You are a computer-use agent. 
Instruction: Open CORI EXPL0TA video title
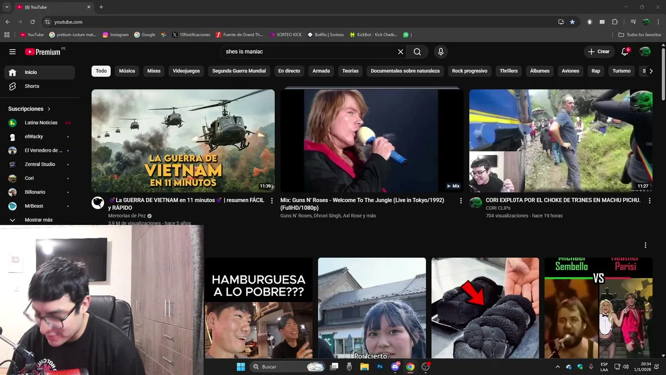(563, 200)
